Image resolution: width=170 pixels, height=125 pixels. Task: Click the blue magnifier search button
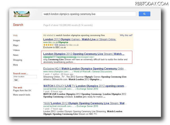(144, 14)
